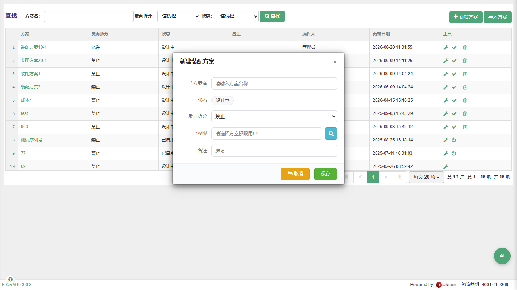Open 装配方案10-1 link
The width and height of the screenshot is (517, 290).
click(x=34, y=47)
